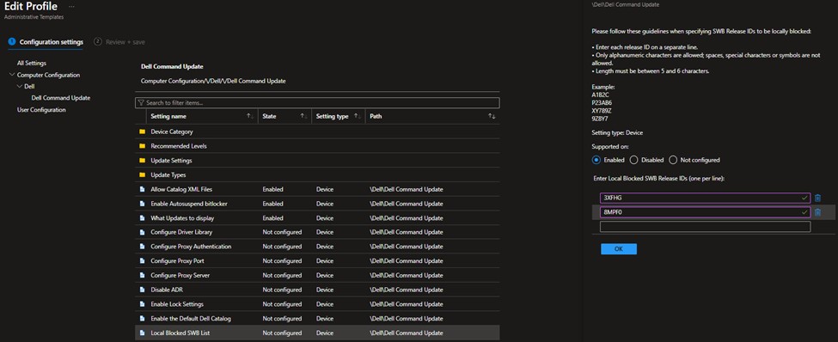Open the Configure Proxy Authentication setting

[x=191, y=247]
